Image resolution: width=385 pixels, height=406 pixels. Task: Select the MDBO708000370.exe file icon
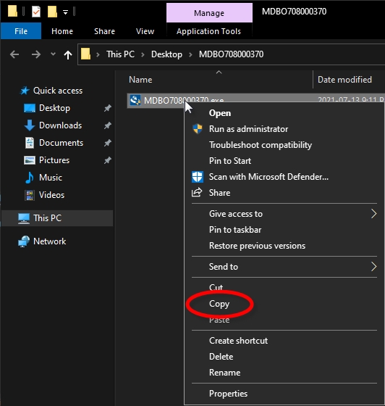(x=135, y=100)
